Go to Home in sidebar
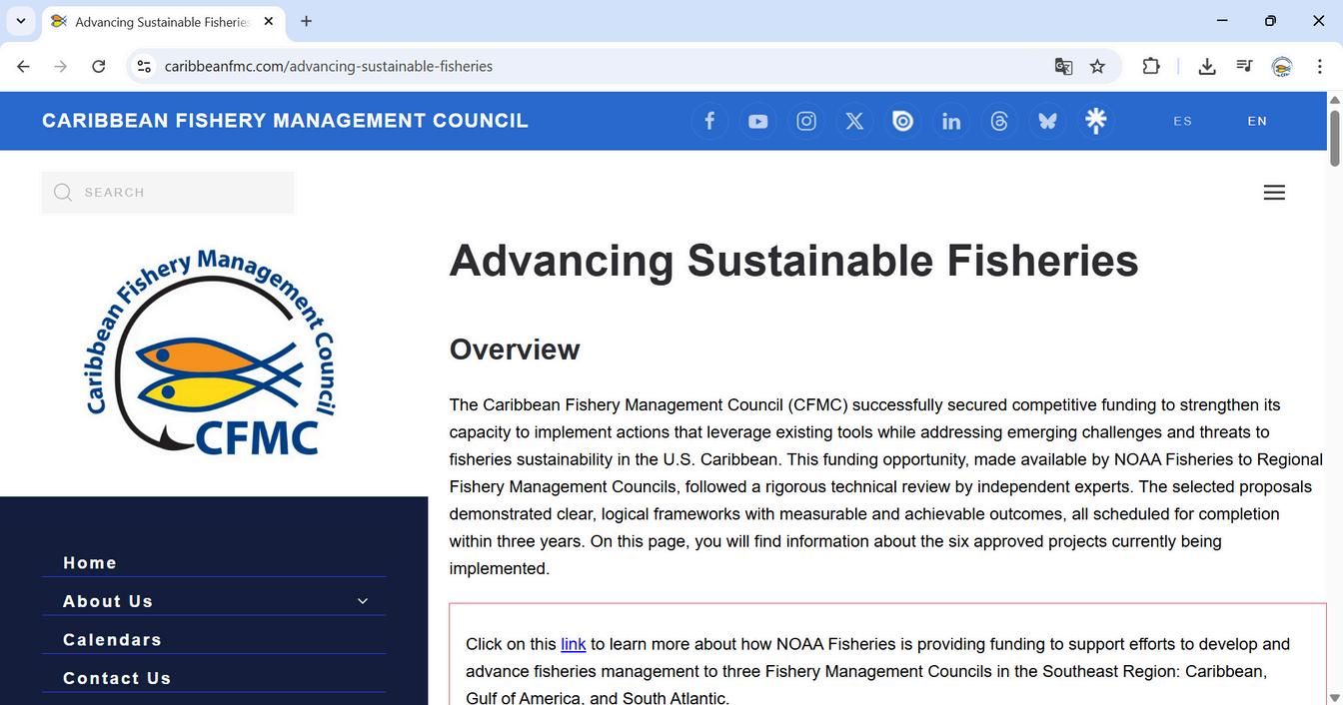 tap(90, 563)
